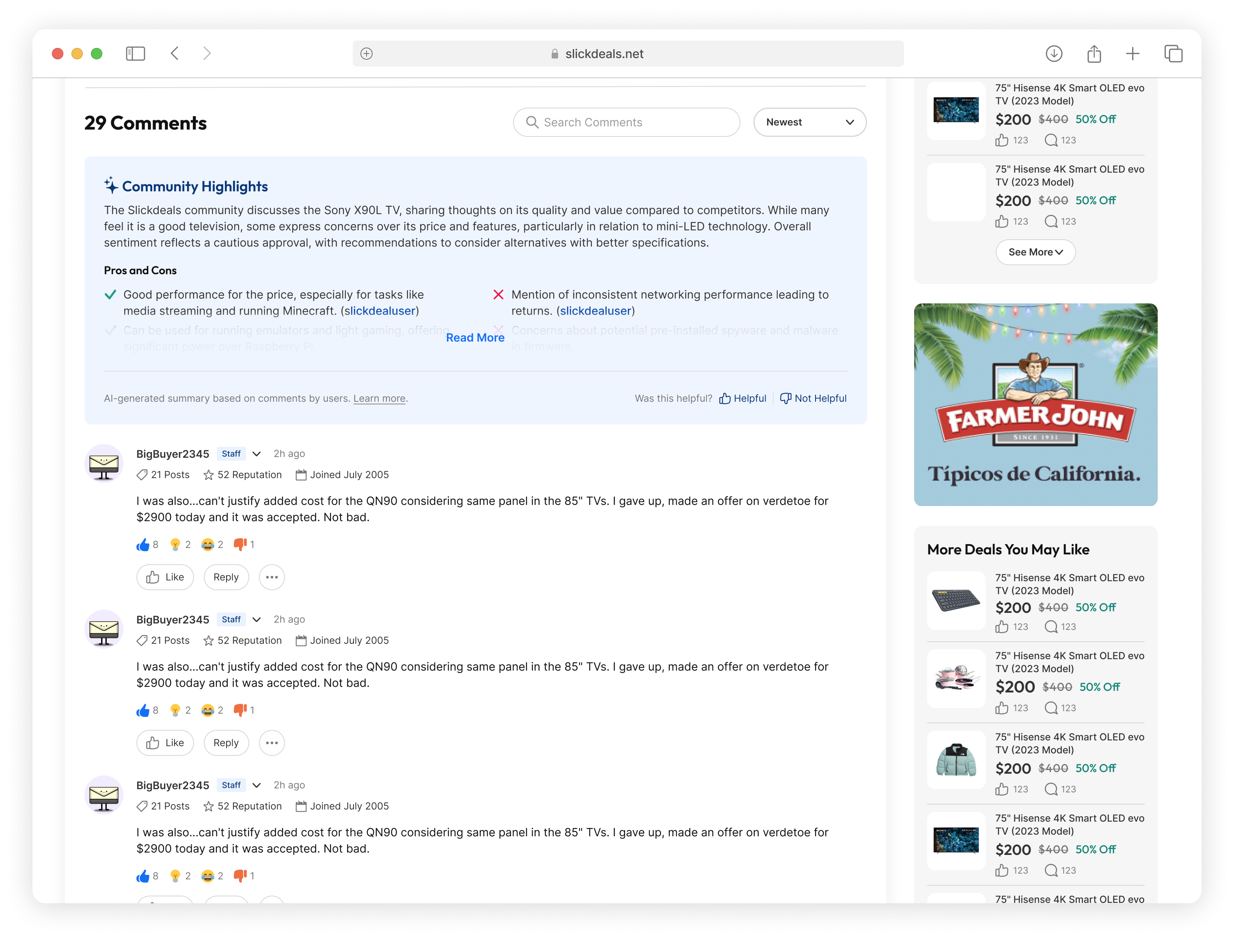The height and width of the screenshot is (939, 1234).
Task: Click the Search Comments field
Action: tap(626, 122)
